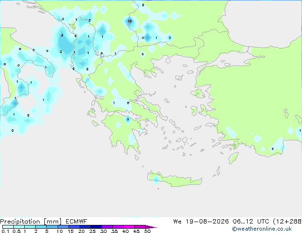Select the 0.5 to 1 mm legend swatch

[x=19, y=227]
